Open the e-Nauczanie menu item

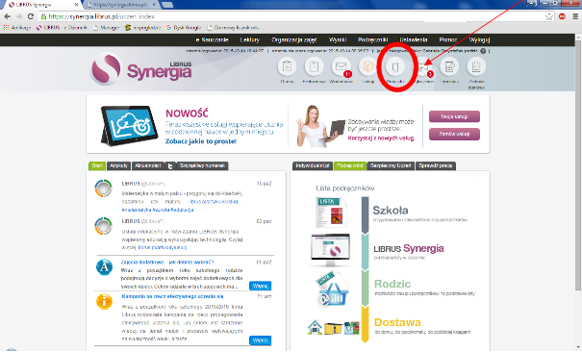(x=212, y=39)
